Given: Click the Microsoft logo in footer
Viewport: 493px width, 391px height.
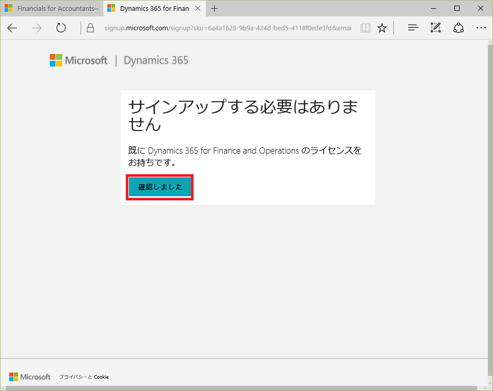Looking at the screenshot, I should 30,377.
